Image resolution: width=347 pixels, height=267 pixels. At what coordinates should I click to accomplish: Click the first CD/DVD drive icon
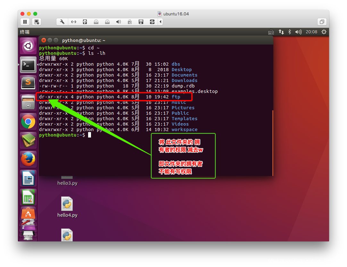coord(96,22)
